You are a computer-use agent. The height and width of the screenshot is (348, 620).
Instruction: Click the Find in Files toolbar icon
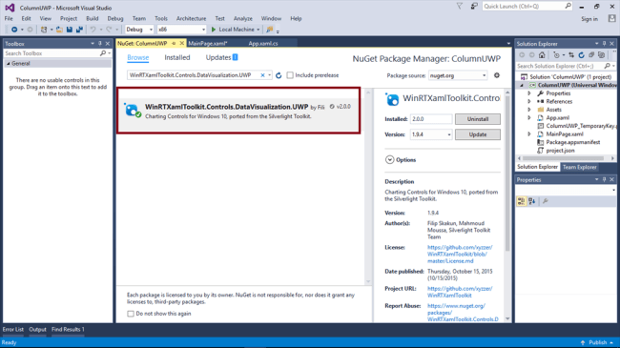click(x=270, y=30)
